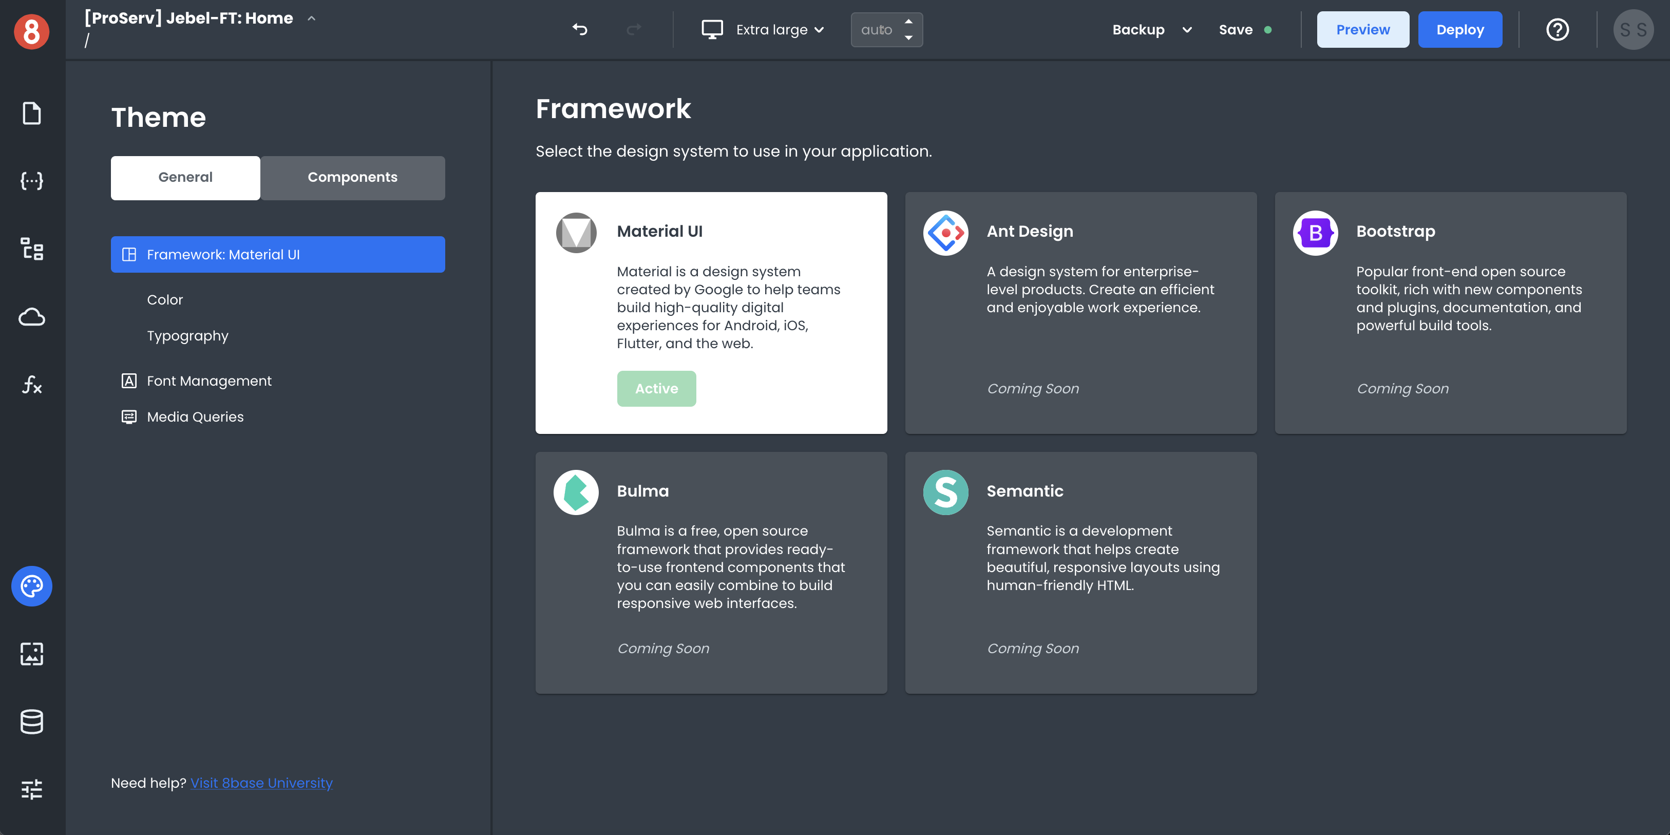Open the component tree structure icon

click(32, 249)
